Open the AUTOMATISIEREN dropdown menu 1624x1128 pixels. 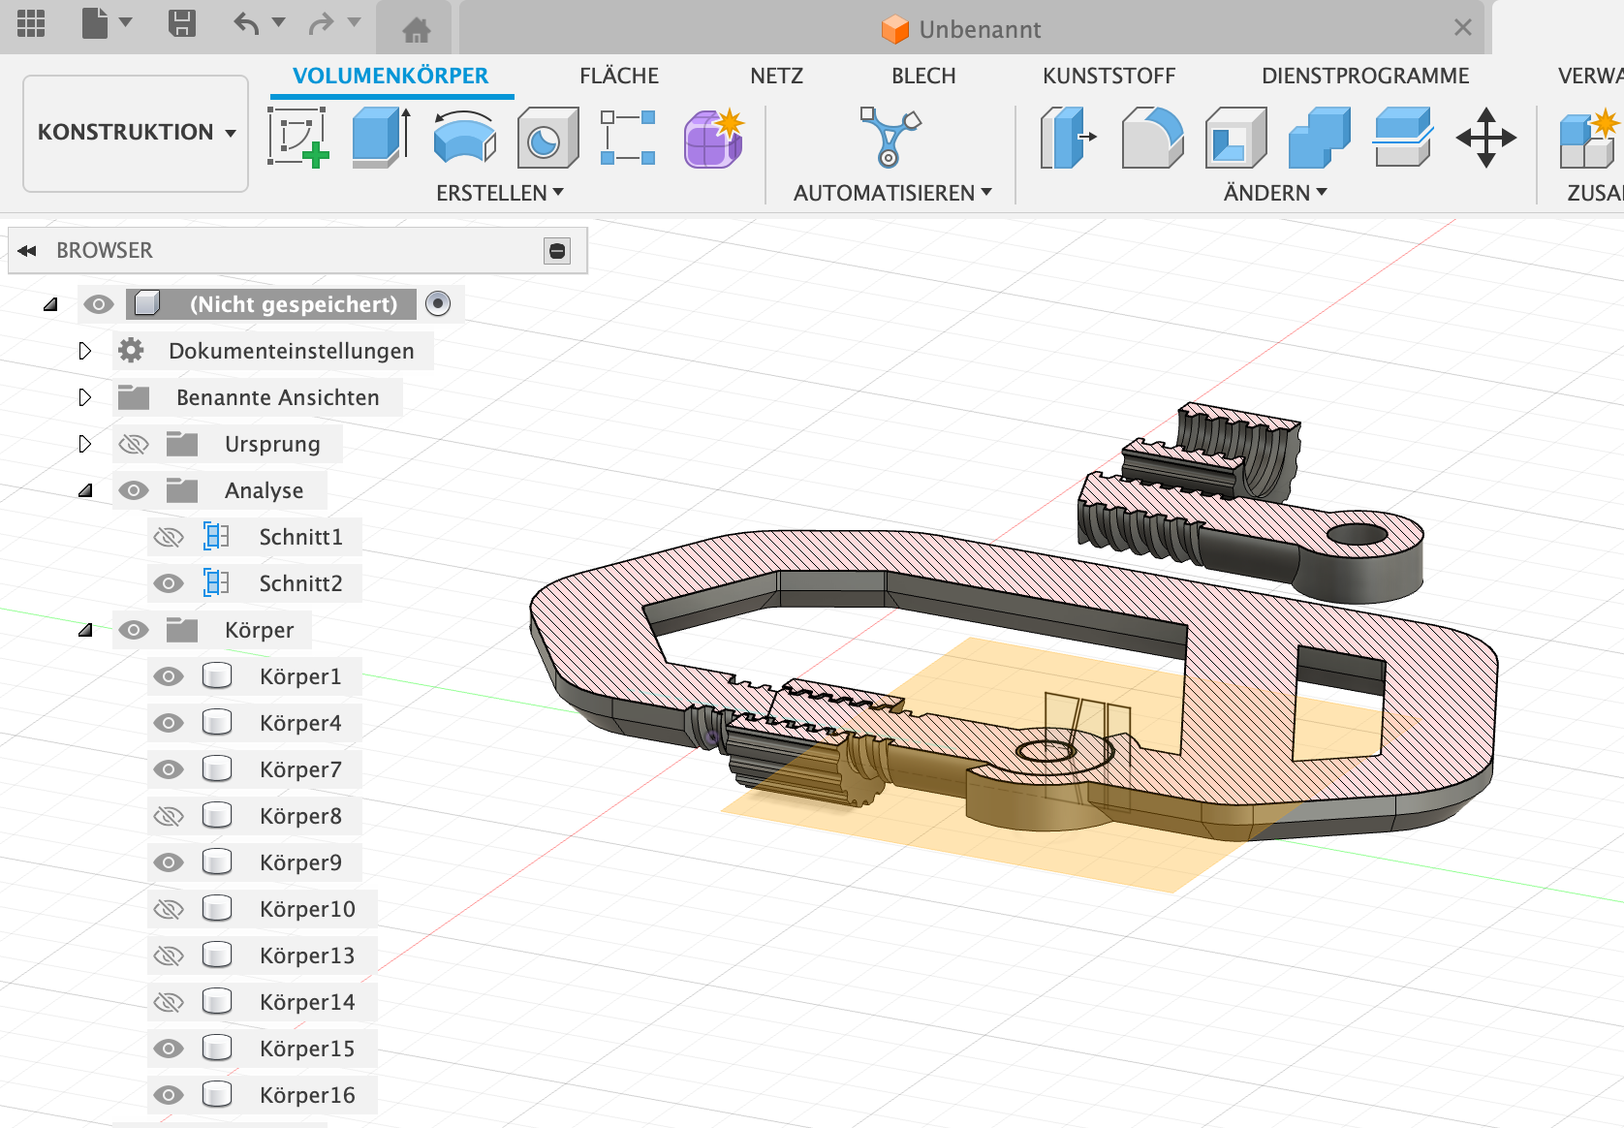click(892, 193)
